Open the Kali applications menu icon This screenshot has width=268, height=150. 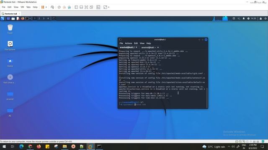3,18
